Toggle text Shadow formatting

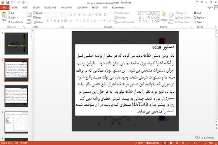pyautogui.click(x=58, y=21)
